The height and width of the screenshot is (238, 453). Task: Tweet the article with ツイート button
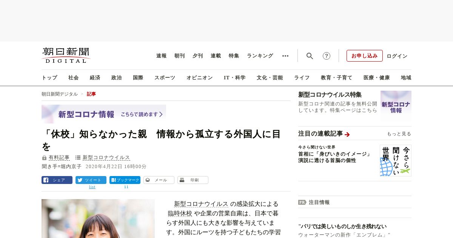[91, 180]
